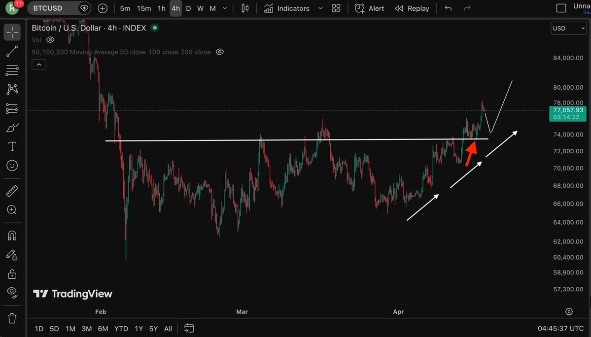Choose the Text annotation tool

12,147
